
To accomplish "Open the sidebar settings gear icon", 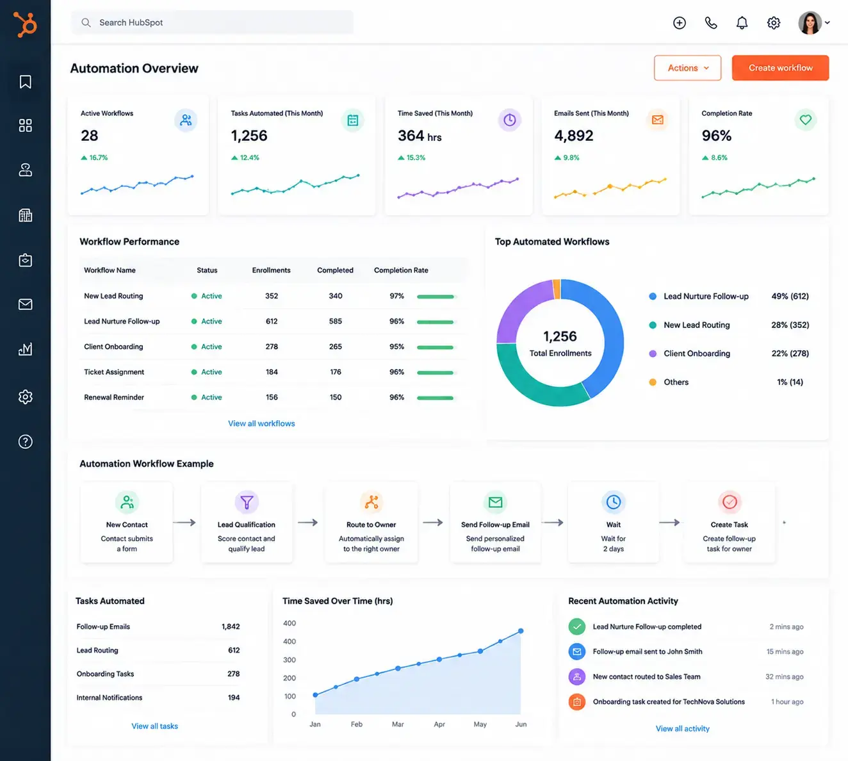I will (26, 397).
